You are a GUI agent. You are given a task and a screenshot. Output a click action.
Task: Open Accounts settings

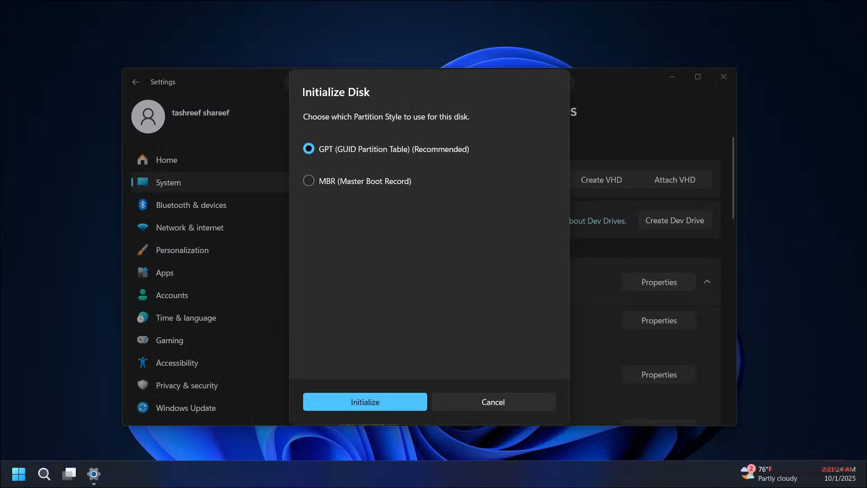click(172, 295)
